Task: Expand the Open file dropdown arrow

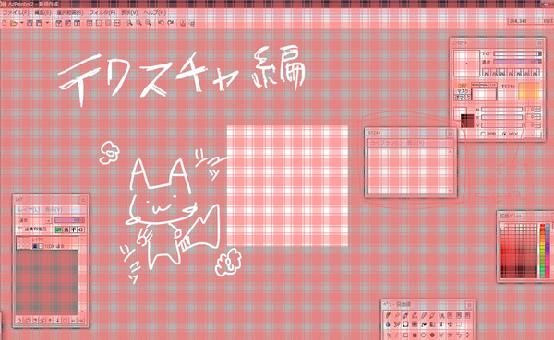Action: (21, 23)
